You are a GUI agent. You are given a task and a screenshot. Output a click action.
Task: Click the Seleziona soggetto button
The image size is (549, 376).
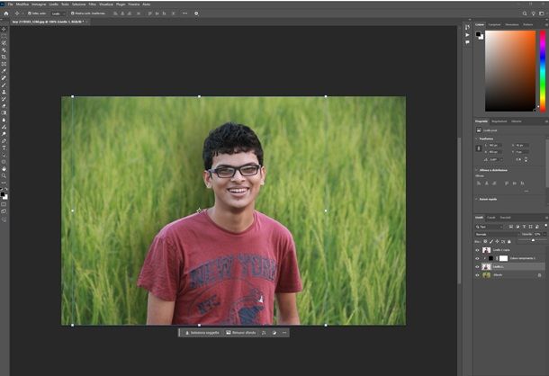click(x=202, y=333)
